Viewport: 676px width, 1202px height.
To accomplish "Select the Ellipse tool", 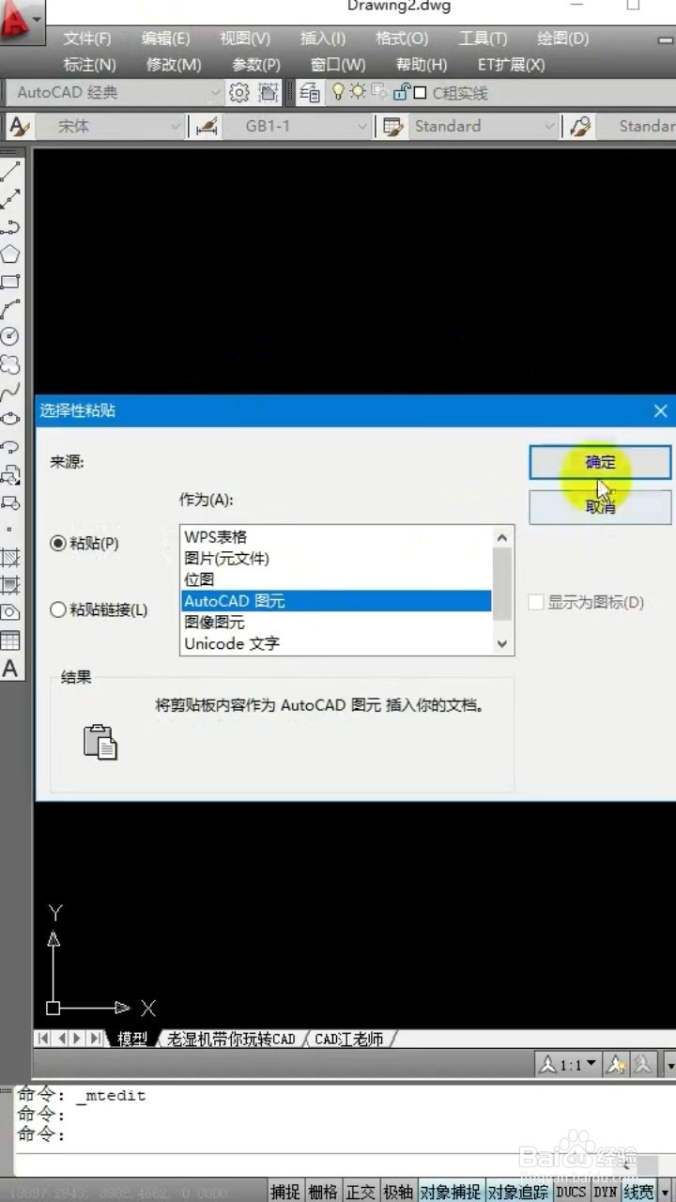I will tap(10, 418).
